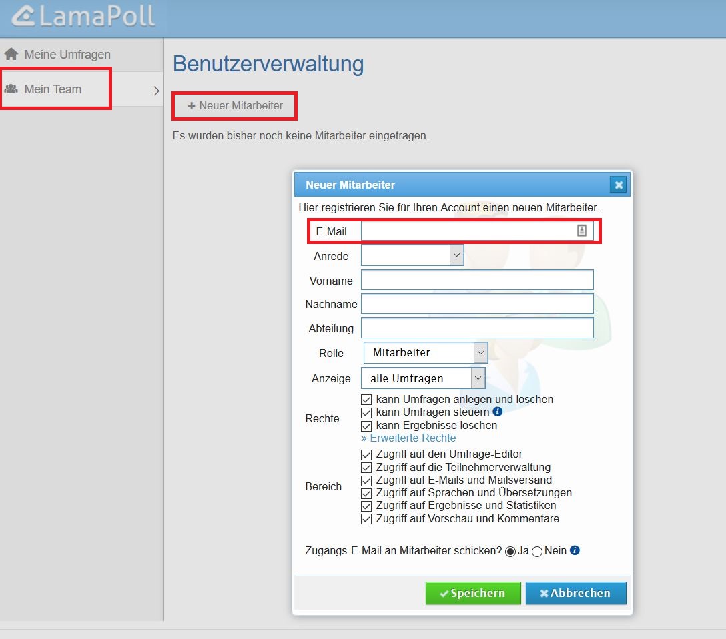
Task: Click inside the Nachname input field
Action: pyautogui.click(x=477, y=303)
